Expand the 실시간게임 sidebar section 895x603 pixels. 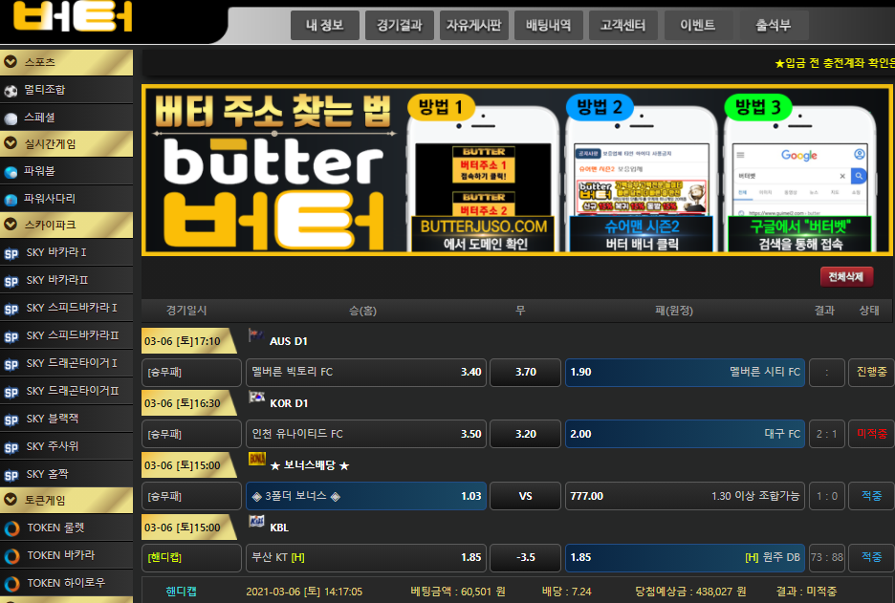pos(11,144)
